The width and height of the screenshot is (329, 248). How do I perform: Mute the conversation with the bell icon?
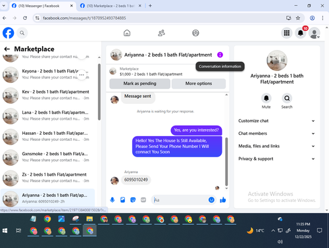(x=266, y=98)
